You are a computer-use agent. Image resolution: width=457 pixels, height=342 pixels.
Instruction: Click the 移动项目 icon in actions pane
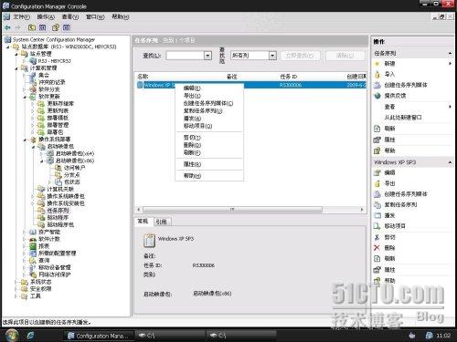pyautogui.click(x=377, y=226)
